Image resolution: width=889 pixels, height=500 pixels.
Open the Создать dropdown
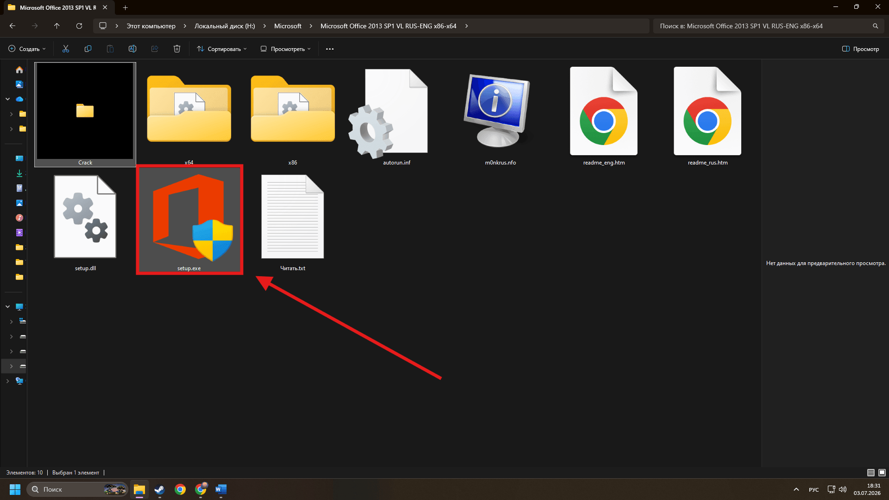(27, 49)
